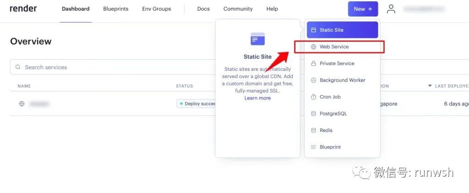Viewport: 469px width, 193px height.
Task: Click the large Static Site illustration icon
Action: coord(257,39)
